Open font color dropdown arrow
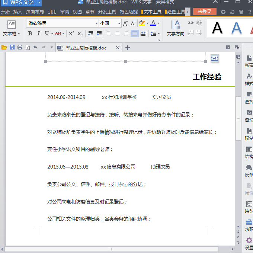The image size is (253, 253). 159,23
